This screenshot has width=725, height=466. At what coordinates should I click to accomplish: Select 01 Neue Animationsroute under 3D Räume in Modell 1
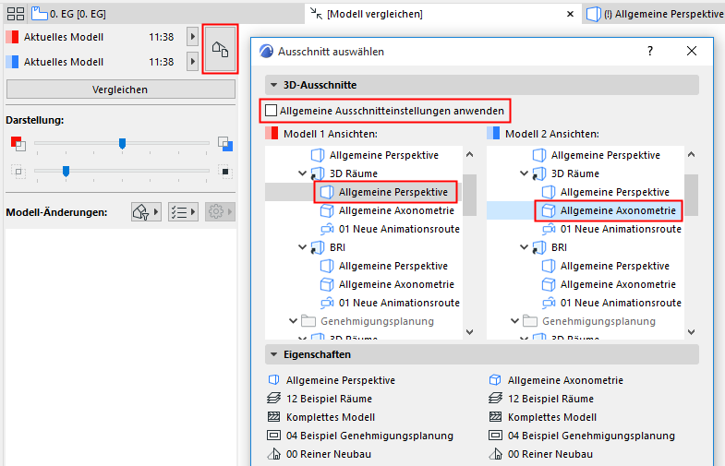click(399, 229)
